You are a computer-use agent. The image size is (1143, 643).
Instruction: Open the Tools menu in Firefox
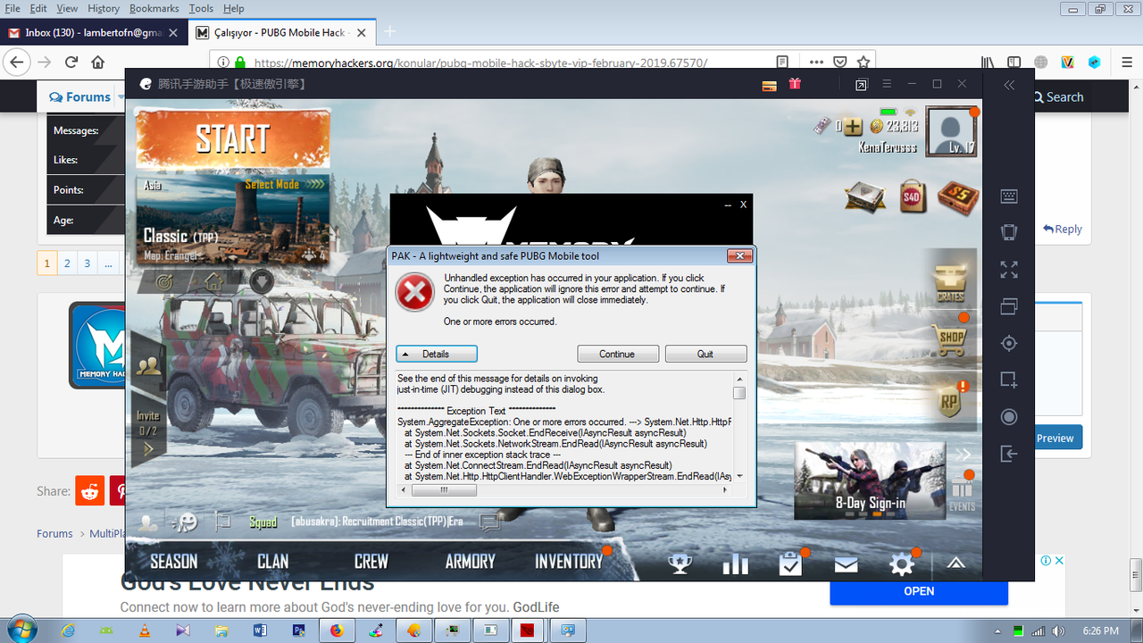[x=201, y=8]
